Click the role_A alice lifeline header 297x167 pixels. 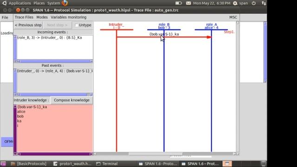212,26
